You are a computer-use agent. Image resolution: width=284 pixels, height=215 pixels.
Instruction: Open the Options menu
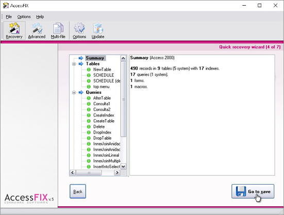[x=24, y=17]
